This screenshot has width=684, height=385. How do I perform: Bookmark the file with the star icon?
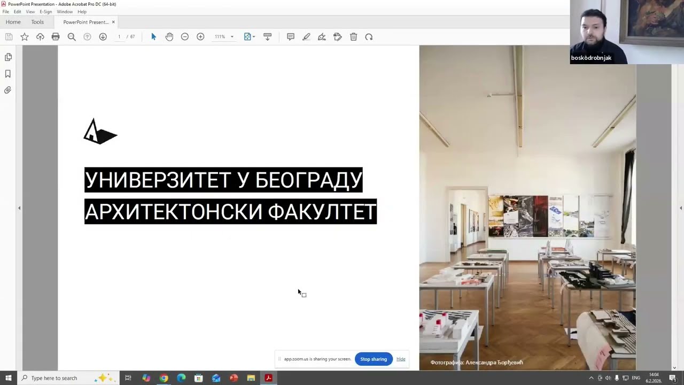click(25, 37)
